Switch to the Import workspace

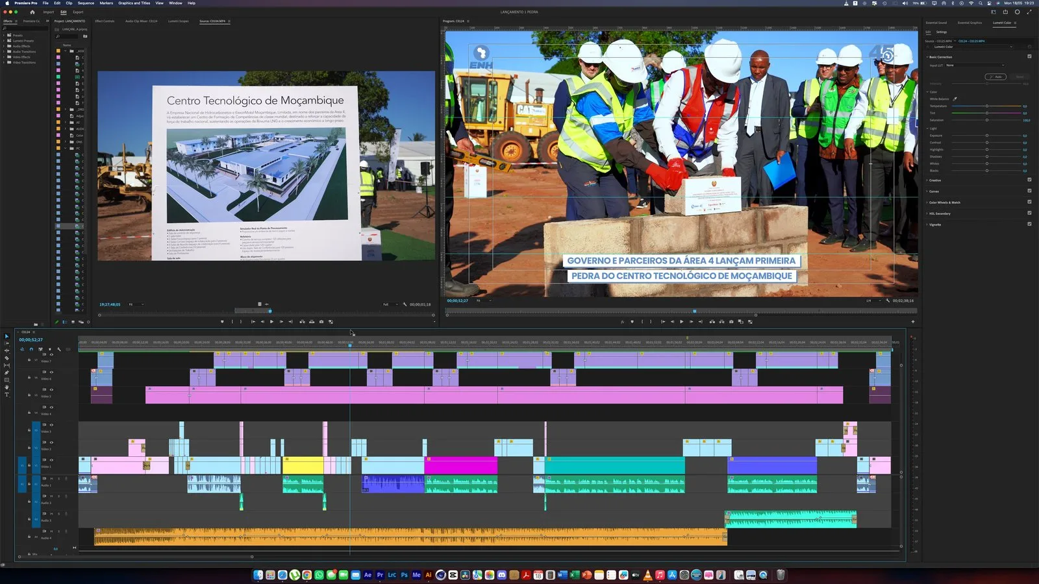click(49, 12)
